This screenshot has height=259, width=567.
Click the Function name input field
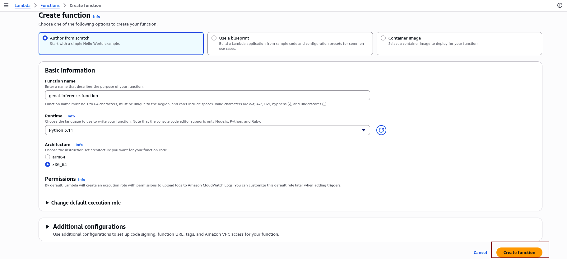[207, 96]
